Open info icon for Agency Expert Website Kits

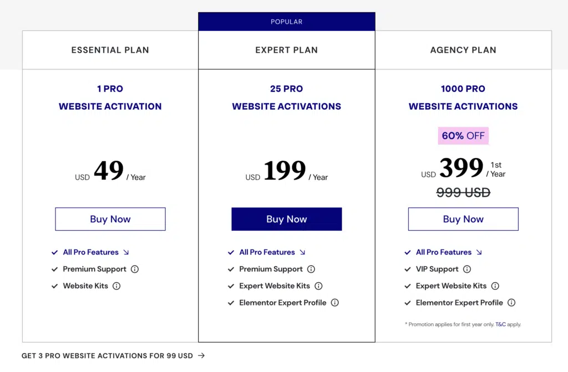495,286
